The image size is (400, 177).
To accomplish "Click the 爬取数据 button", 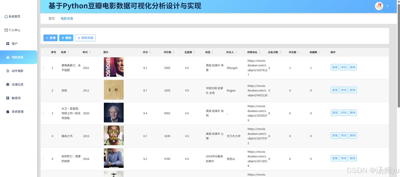I will click(85, 38).
